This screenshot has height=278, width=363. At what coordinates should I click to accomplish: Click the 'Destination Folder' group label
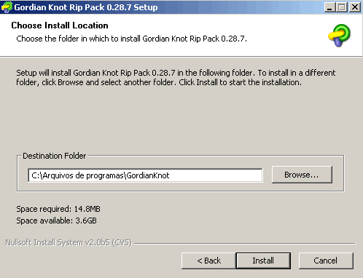(x=55, y=156)
